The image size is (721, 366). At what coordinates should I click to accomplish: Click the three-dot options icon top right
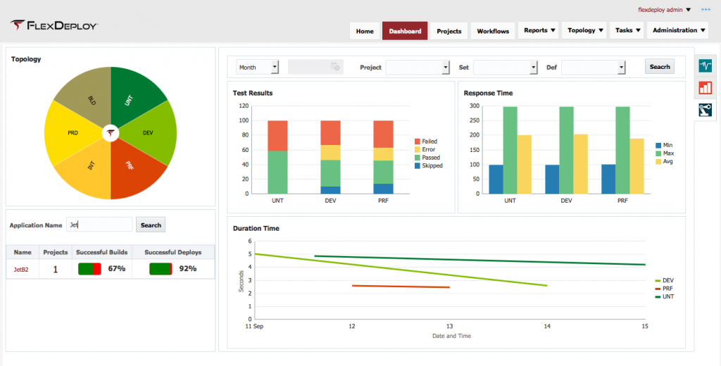pos(706,9)
